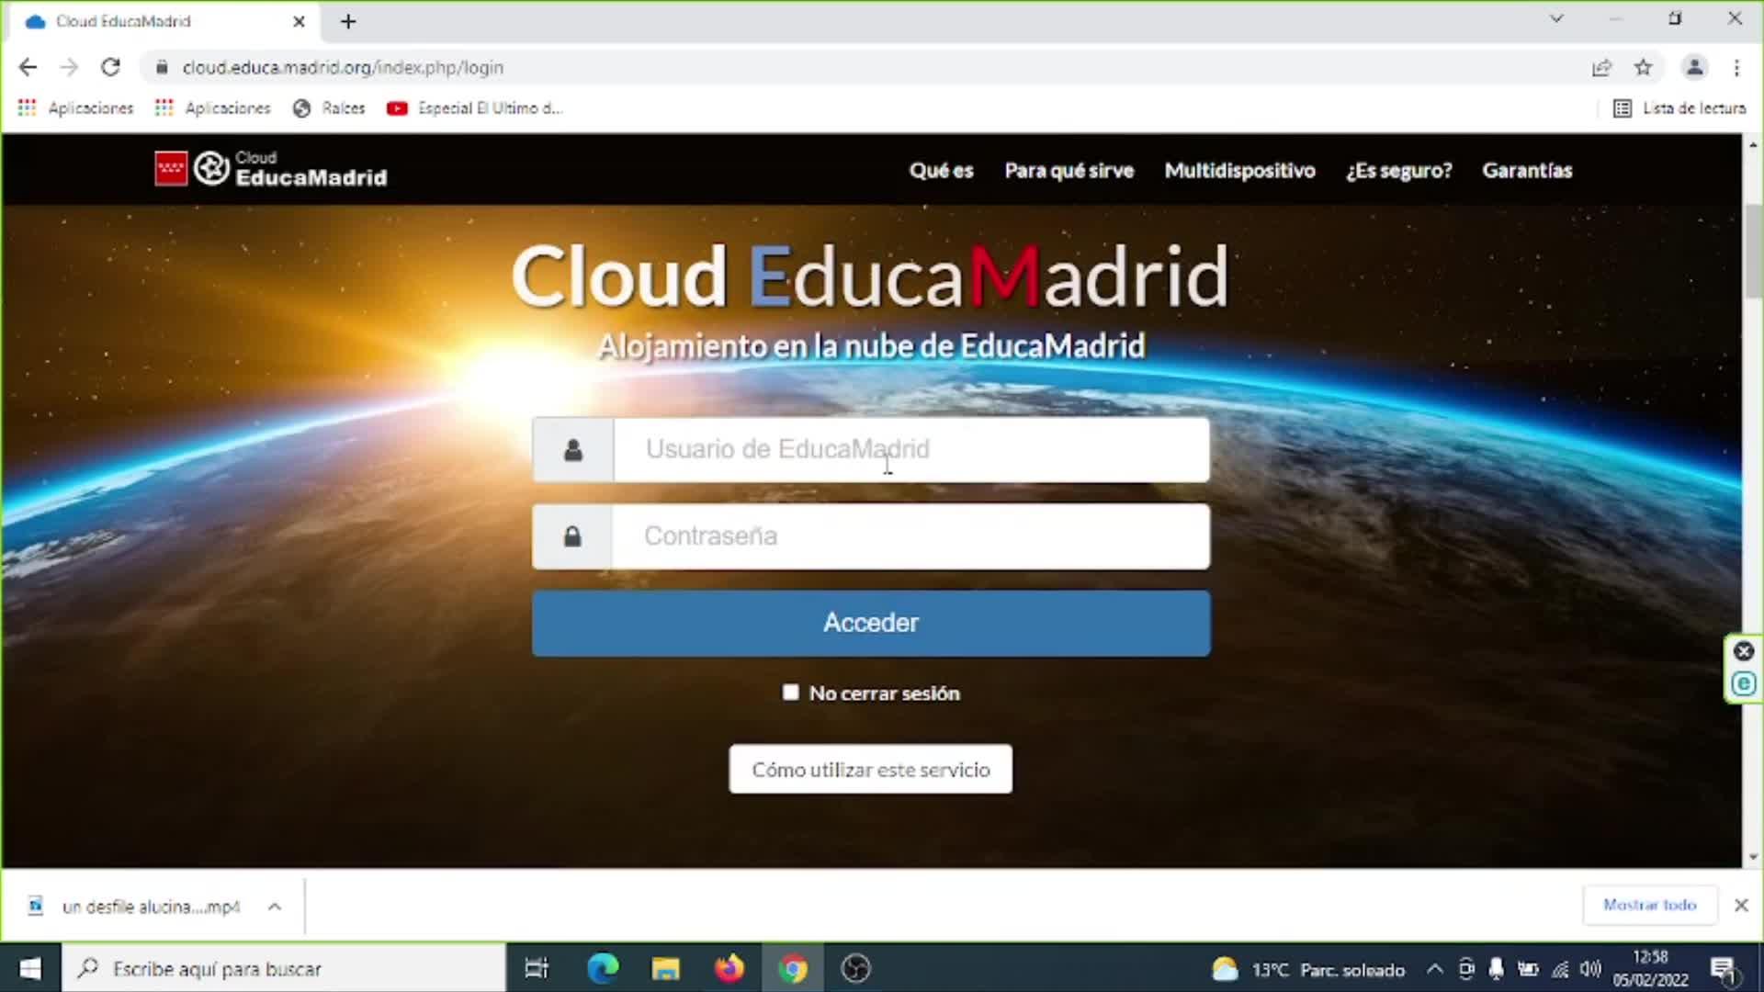Viewport: 1764px width, 992px height.
Task: Click the microphone tray icon
Action: 1497,969
